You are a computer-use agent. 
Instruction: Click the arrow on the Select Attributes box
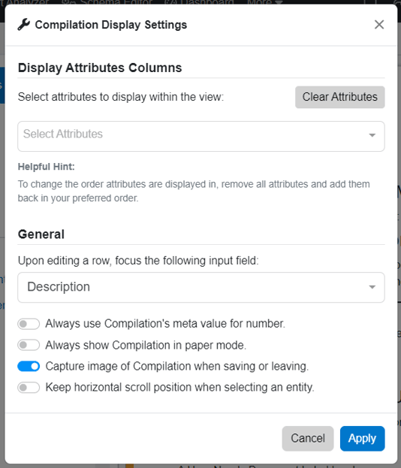(372, 135)
